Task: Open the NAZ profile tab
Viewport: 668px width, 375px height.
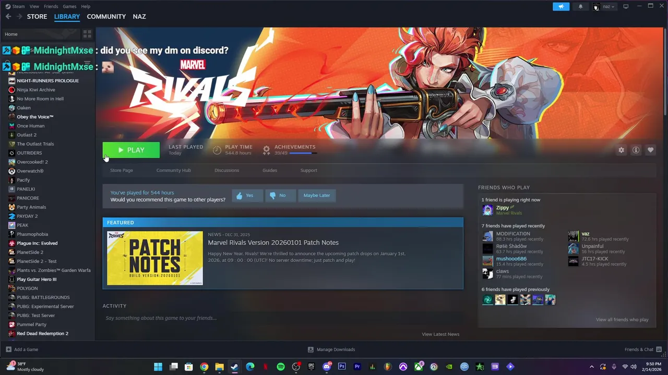Action: 139,17
